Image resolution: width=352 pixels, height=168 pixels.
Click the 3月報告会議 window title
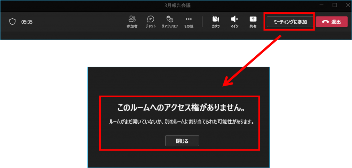click(177, 5)
